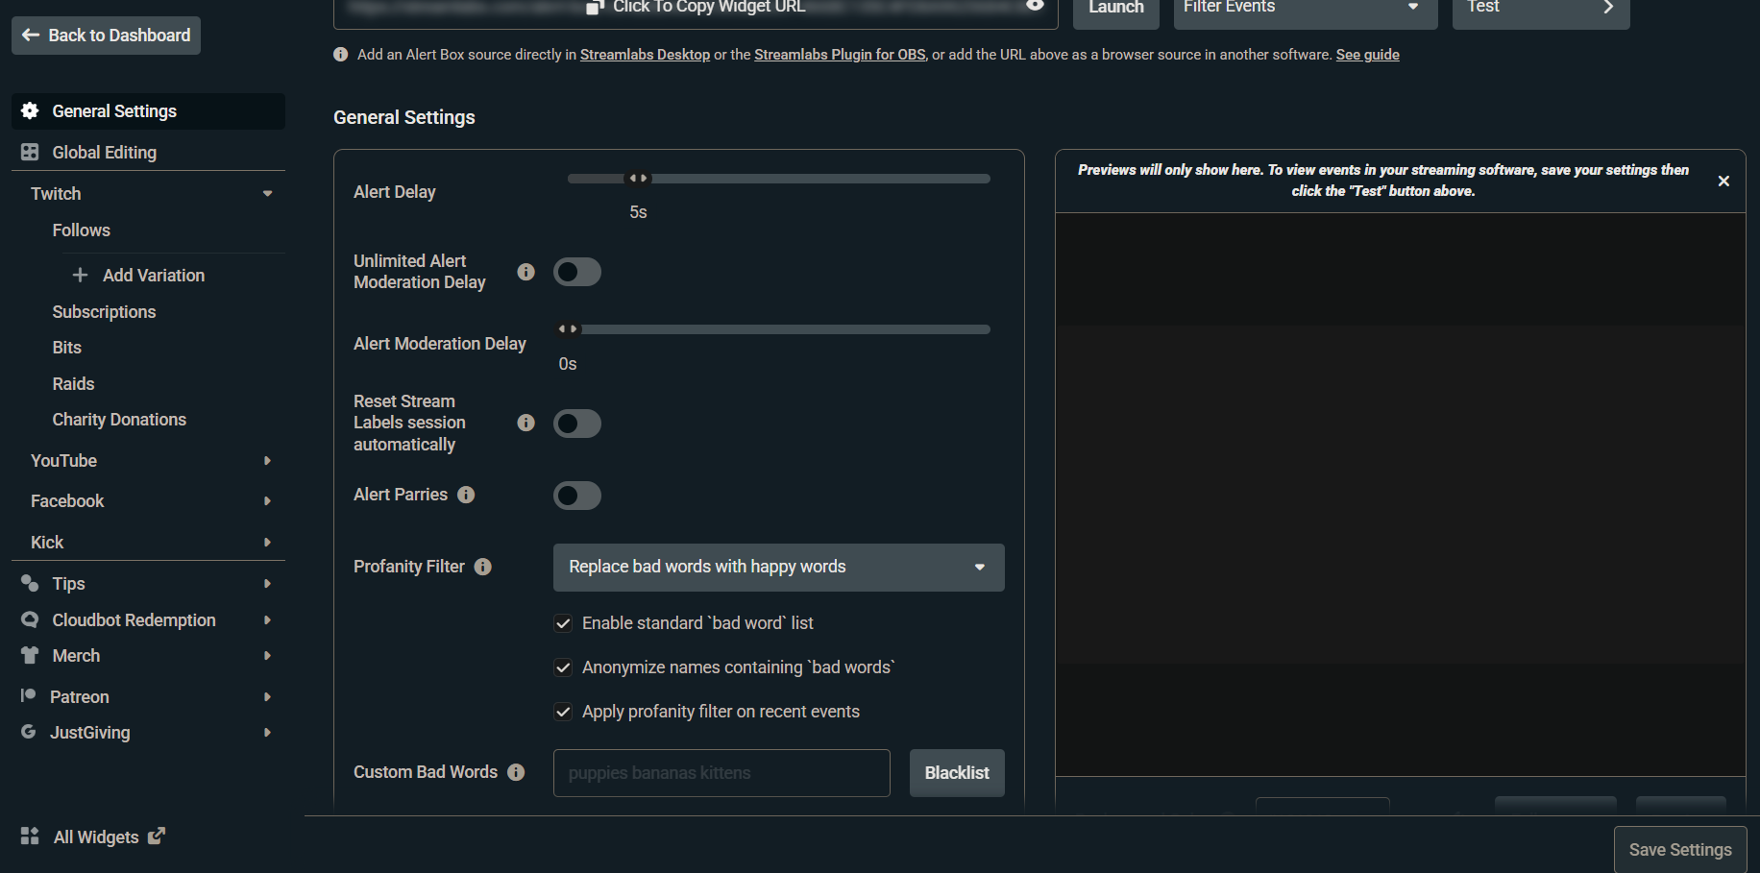This screenshot has width=1760, height=873.
Task: Open the See guide link
Action: [1367, 55]
